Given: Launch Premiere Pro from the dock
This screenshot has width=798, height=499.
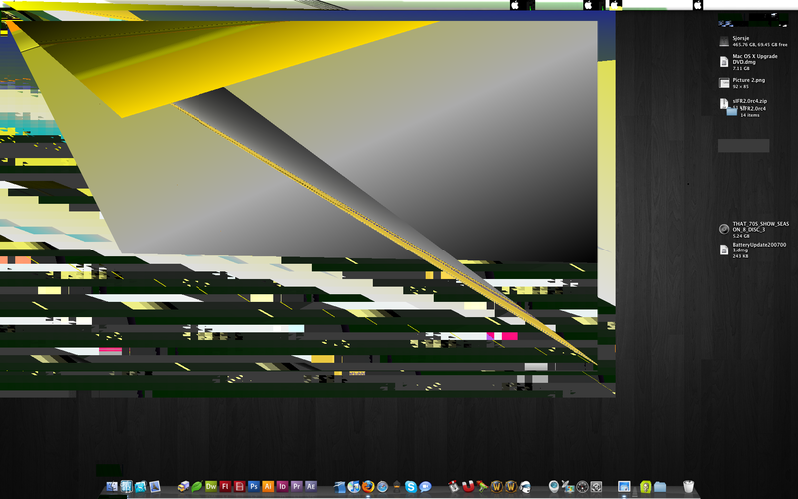Looking at the screenshot, I should coord(297,486).
